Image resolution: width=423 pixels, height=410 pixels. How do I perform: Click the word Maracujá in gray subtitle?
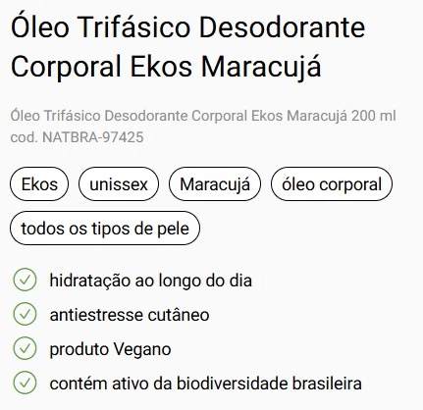(317, 116)
